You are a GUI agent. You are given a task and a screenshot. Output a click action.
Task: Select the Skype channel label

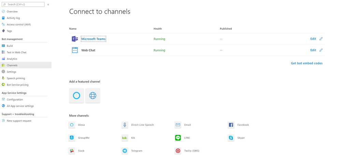[x=241, y=138]
